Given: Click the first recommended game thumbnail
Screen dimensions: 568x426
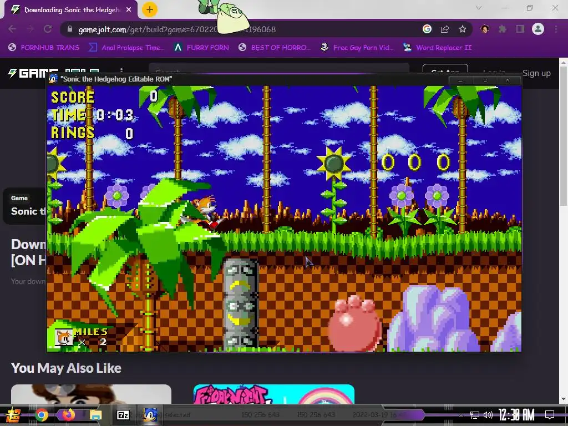Looking at the screenshot, I should click(x=91, y=394).
